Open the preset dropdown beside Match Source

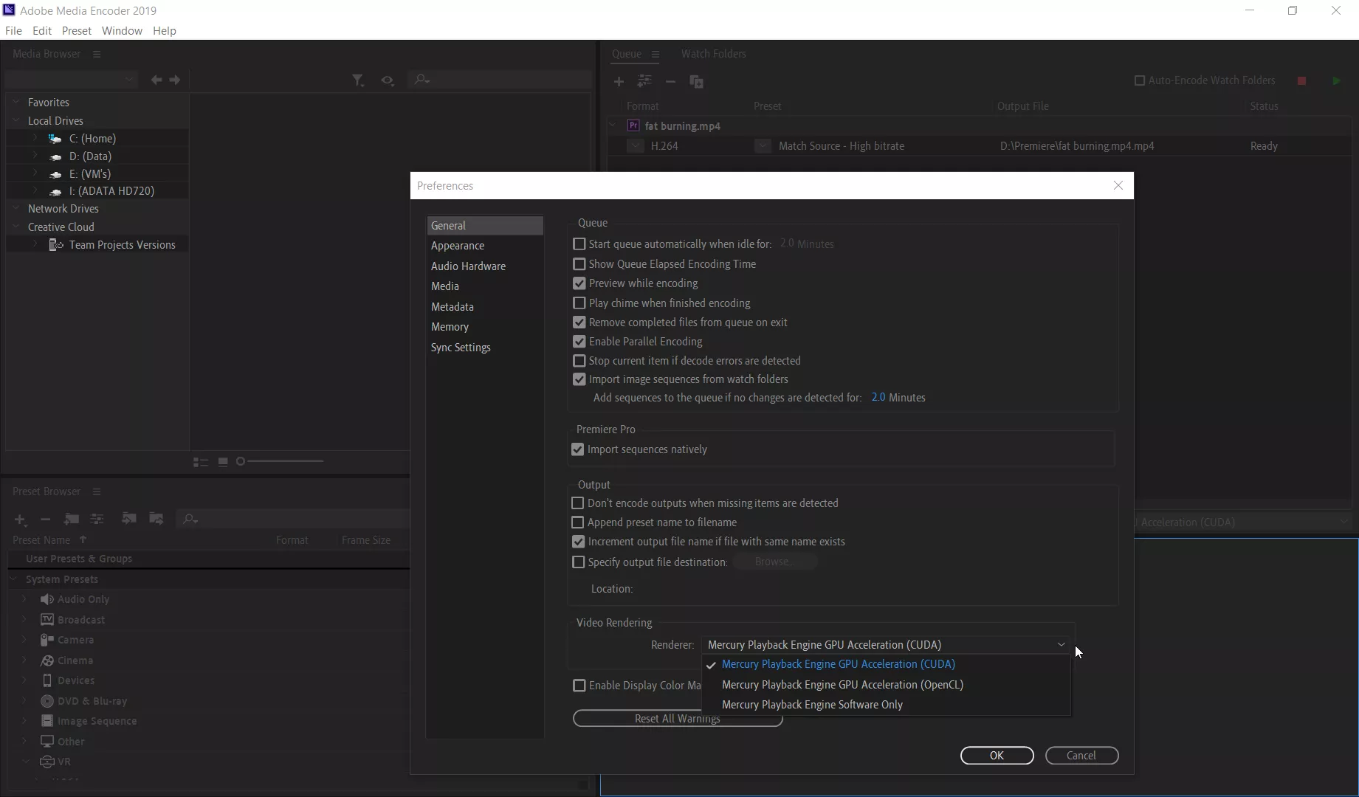pos(763,146)
